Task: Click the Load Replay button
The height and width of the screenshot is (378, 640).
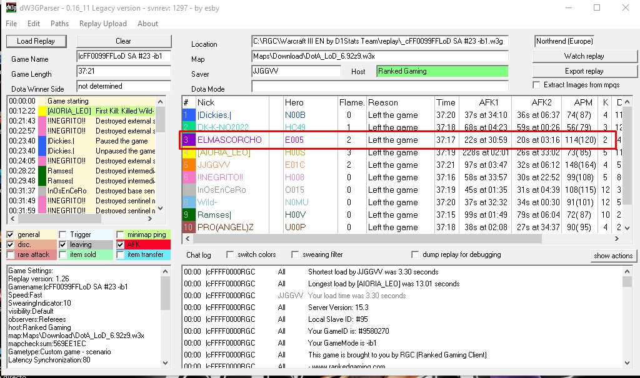Action: pos(36,41)
